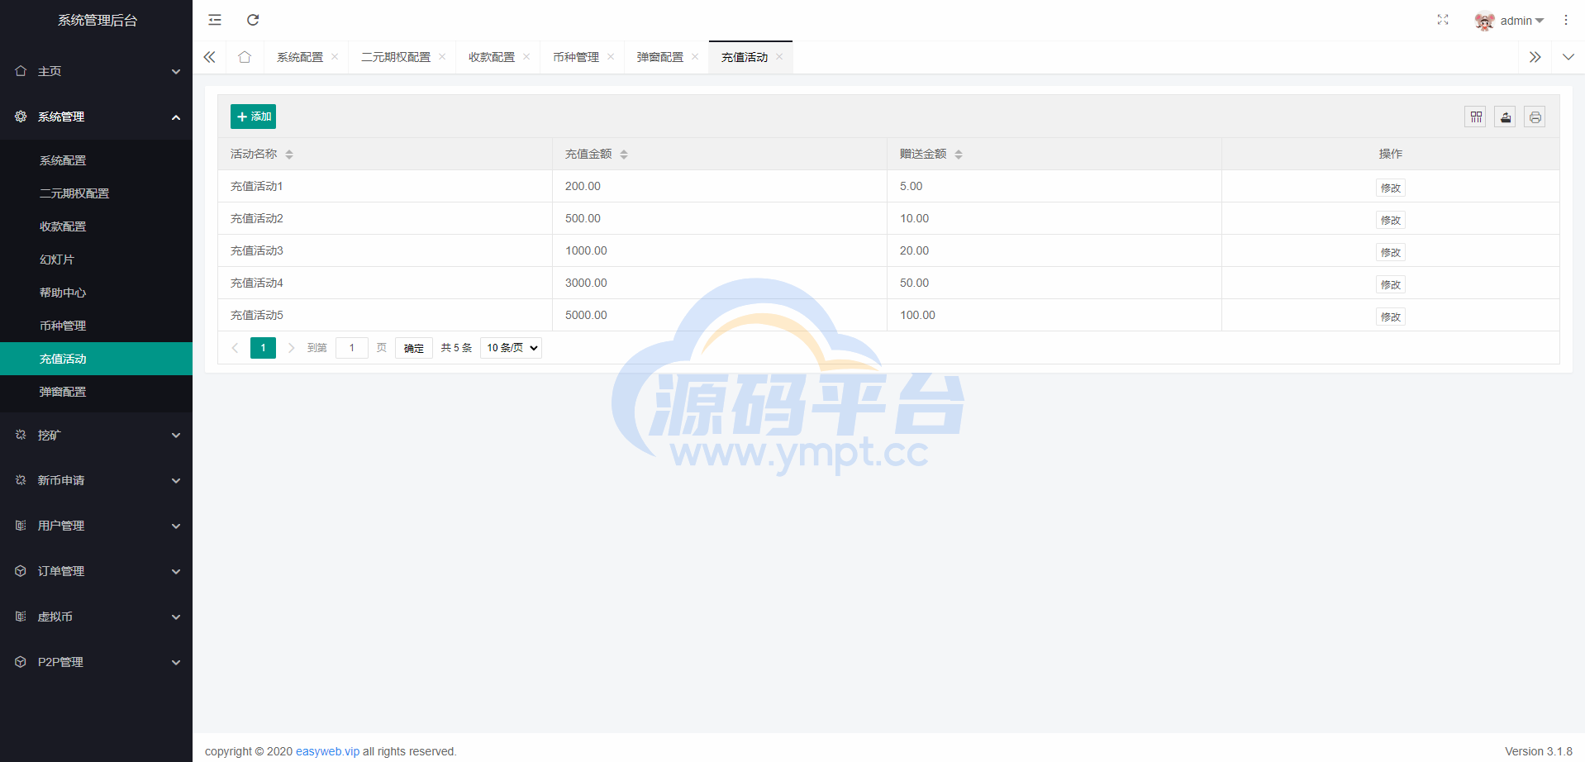This screenshot has width=1585, height=762.
Task: Expand the 用户管理 sidebar menu
Action: (96, 526)
